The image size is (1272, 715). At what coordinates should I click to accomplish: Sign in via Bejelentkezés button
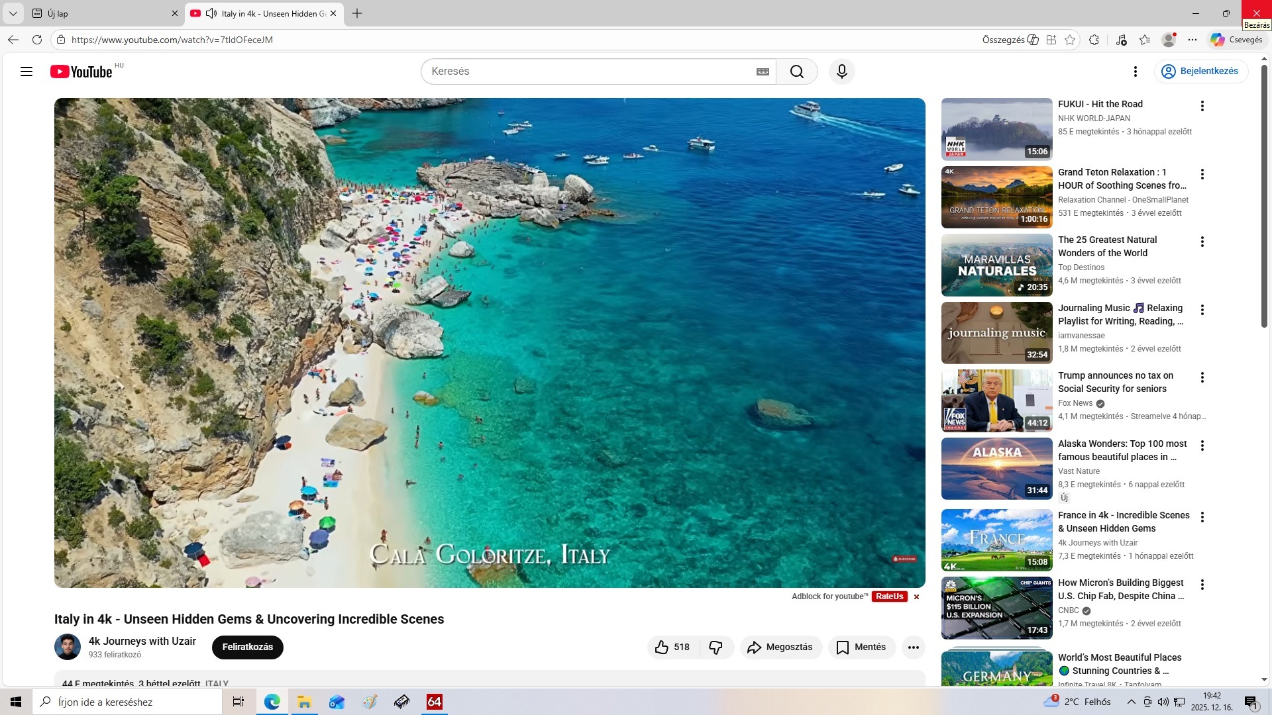(1200, 71)
